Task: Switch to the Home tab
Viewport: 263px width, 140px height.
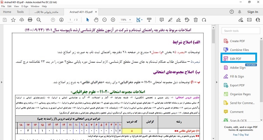Action: pyautogui.click(x=7, y=12)
